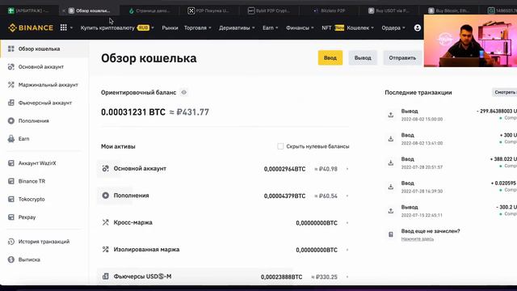Click the download icon of the 2022-08-02 13:41 Ввод
The image size is (517, 291).
tap(391, 139)
